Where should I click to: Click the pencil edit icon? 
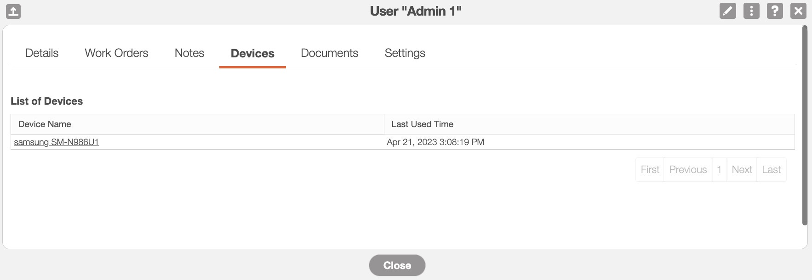pyautogui.click(x=727, y=11)
